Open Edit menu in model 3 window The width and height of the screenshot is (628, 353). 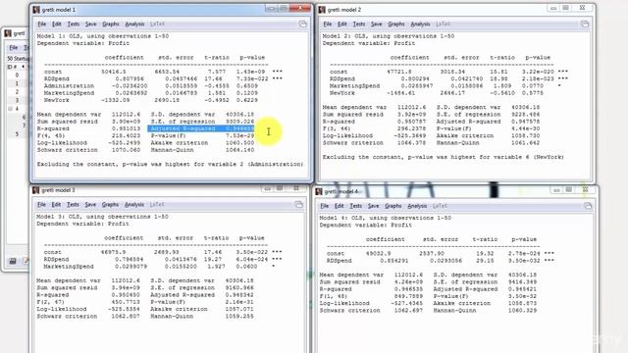click(56, 205)
